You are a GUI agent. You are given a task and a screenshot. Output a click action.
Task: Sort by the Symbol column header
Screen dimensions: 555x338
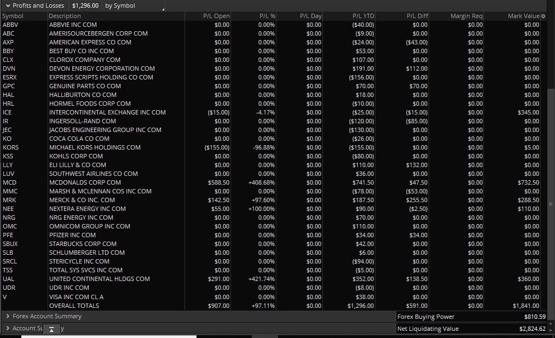(x=13, y=16)
